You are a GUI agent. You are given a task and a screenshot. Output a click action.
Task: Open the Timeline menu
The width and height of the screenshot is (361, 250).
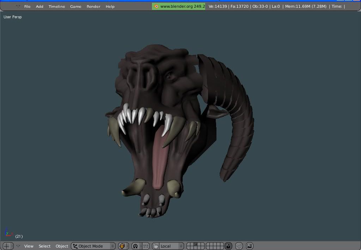(57, 6)
